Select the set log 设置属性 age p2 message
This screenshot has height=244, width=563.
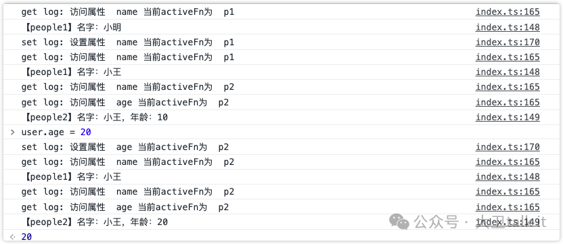point(125,147)
